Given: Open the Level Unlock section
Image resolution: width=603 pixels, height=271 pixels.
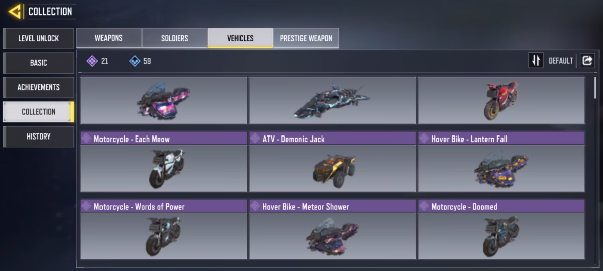Looking at the screenshot, I should pos(39,38).
